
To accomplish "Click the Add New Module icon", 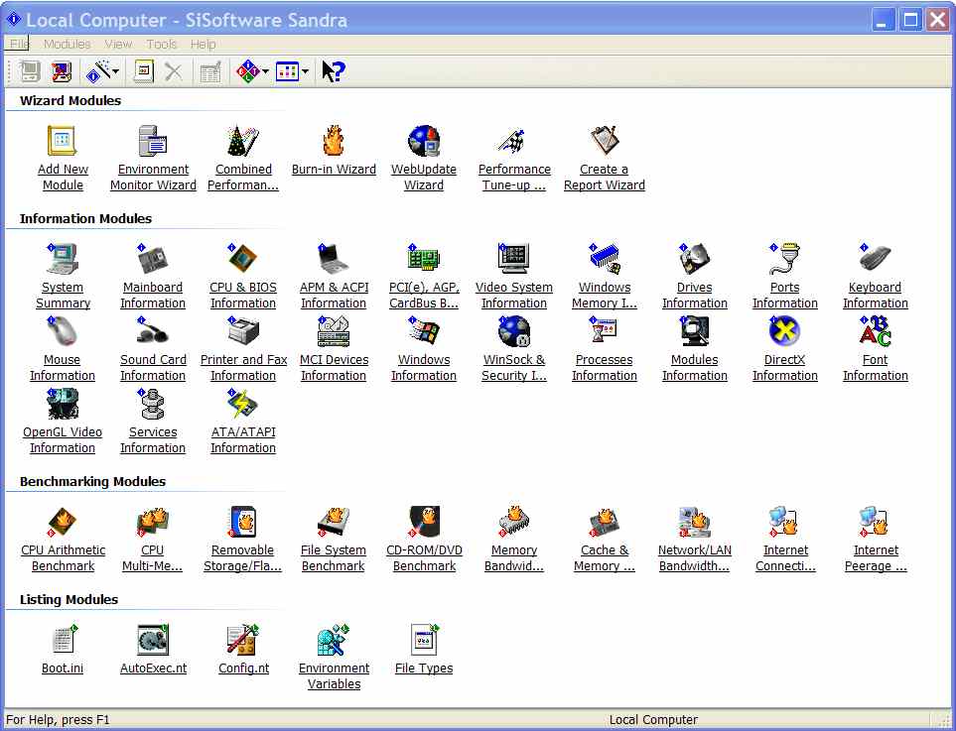I will point(63,141).
